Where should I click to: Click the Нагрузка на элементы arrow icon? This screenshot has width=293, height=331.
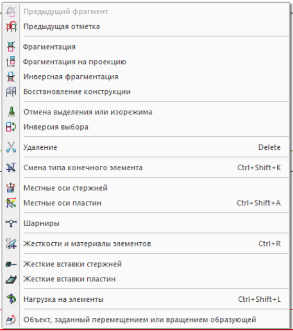click(x=11, y=299)
